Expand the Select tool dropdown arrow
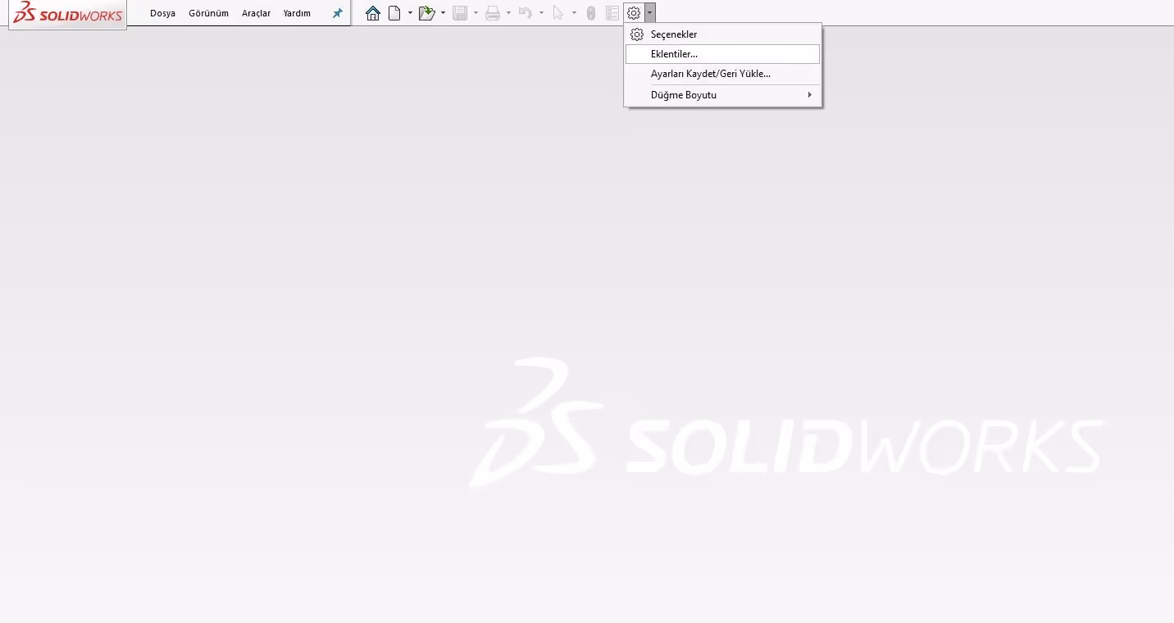1174x623 pixels. [x=574, y=13]
